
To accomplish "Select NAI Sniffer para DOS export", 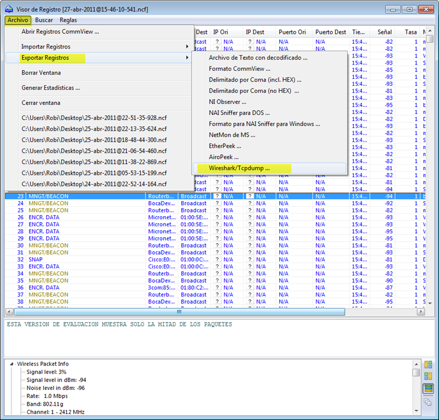I will coord(239,113).
